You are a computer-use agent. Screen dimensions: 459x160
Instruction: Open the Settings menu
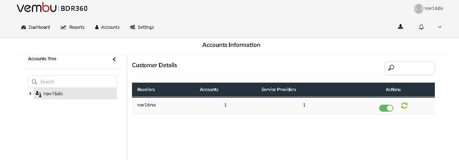click(x=142, y=27)
